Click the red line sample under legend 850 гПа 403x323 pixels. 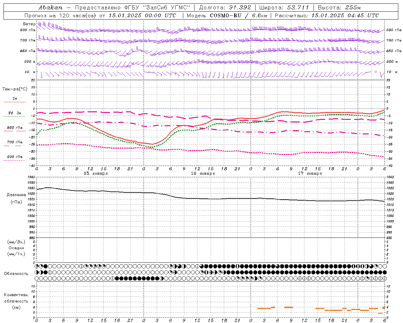tap(15, 131)
